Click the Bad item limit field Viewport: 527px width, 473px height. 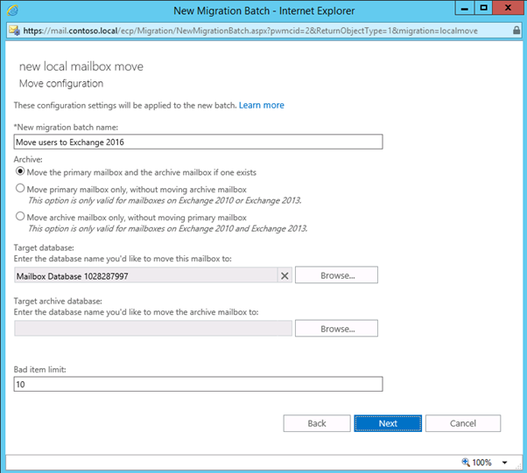click(199, 384)
